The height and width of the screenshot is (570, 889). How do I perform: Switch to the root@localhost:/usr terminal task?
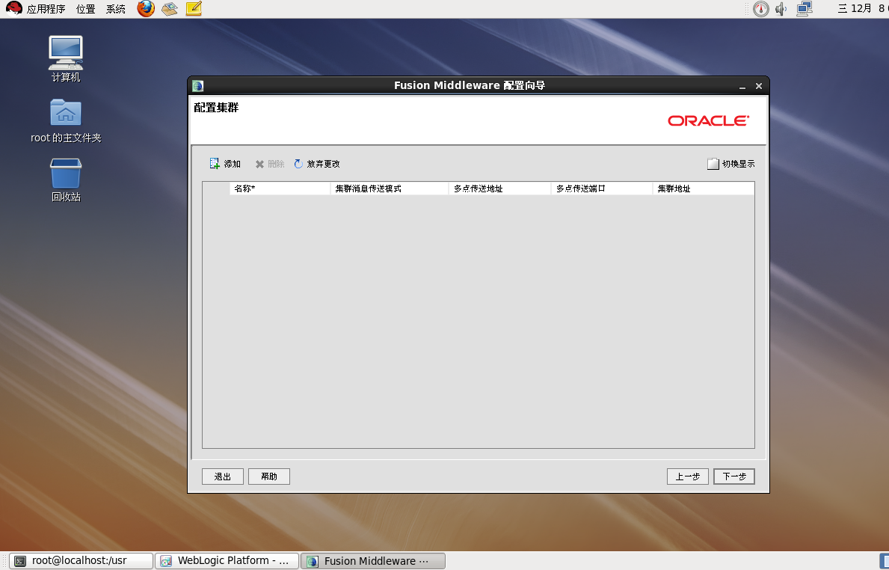81,560
